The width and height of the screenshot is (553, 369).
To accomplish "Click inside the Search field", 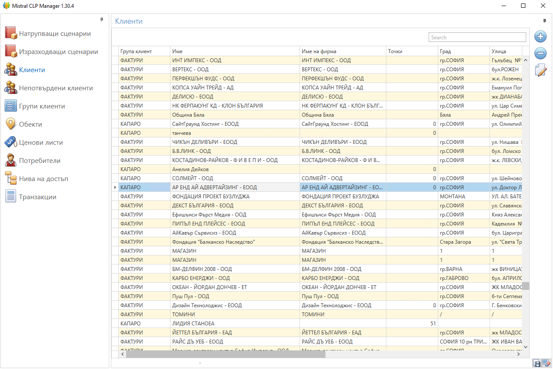I will pyautogui.click(x=477, y=37).
